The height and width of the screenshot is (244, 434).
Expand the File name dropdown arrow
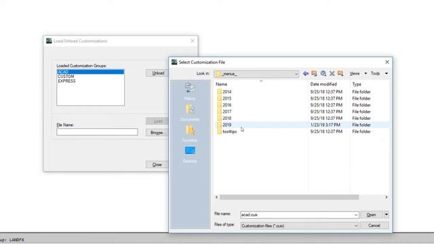356,215
